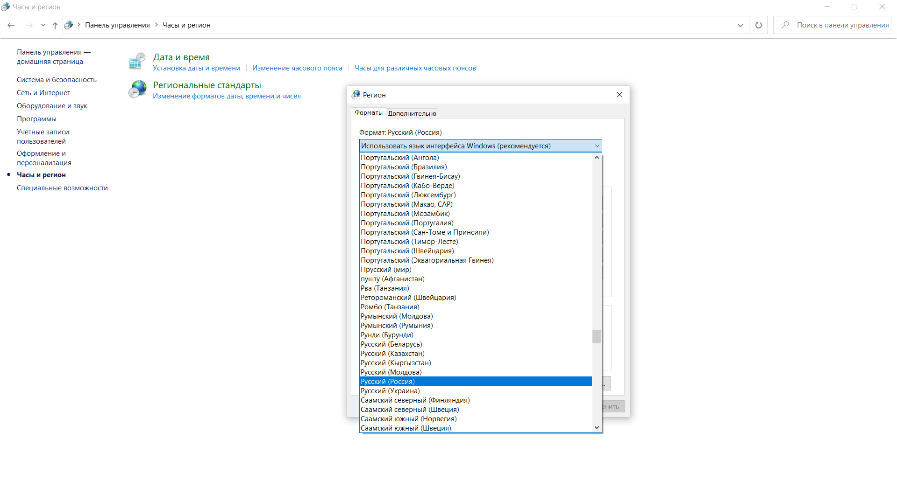Select 'Русский (Украина)' format
The height and width of the screenshot is (480, 897).
(x=476, y=391)
